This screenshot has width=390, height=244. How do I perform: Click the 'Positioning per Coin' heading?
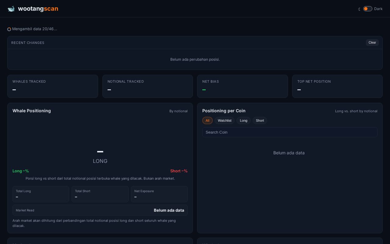coord(224,111)
